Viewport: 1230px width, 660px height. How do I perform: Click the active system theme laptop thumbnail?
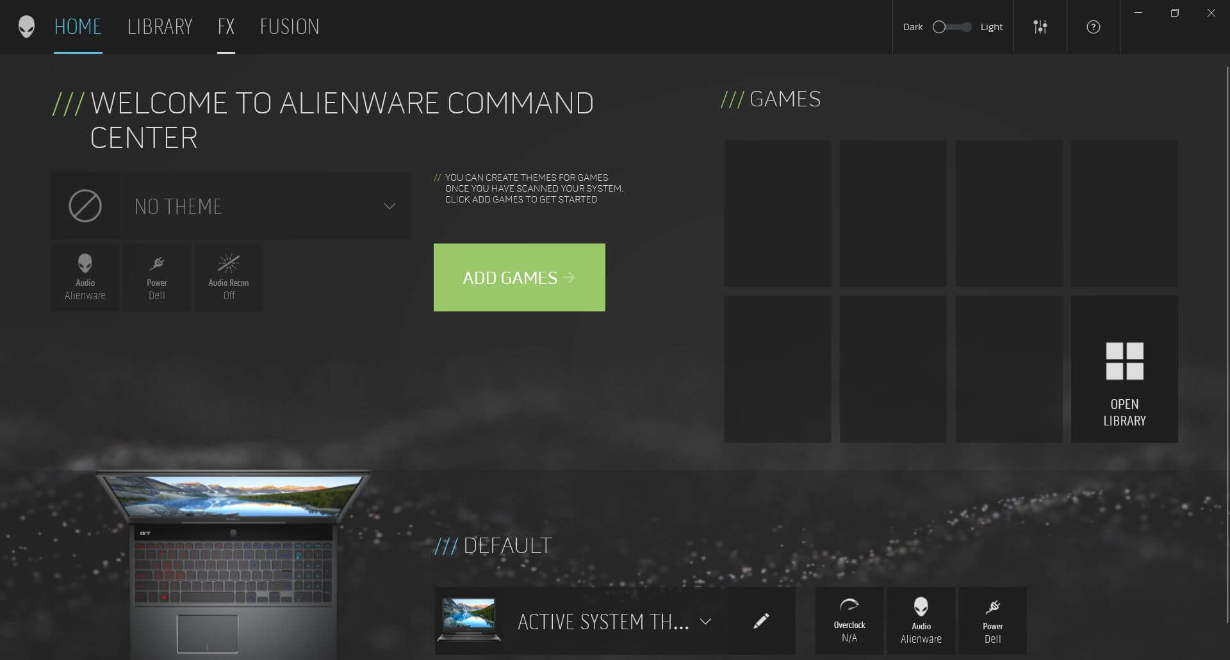point(469,620)
